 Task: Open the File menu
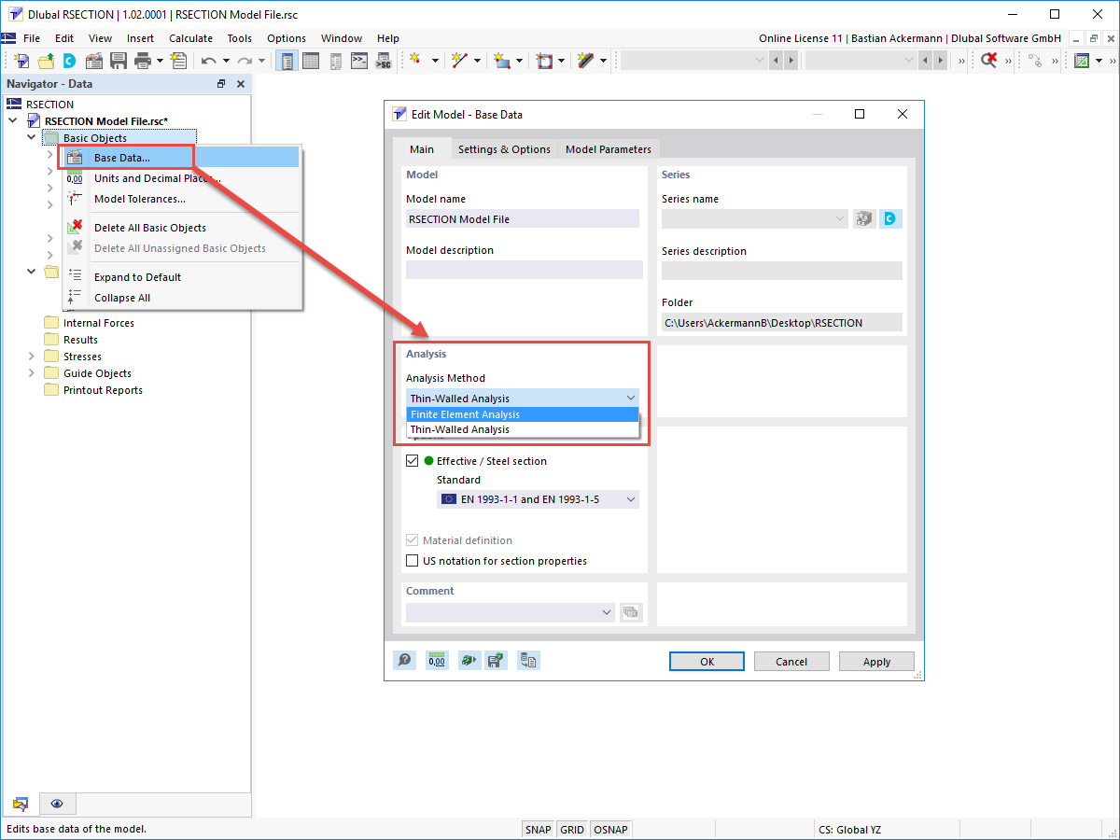coord(32,38)
